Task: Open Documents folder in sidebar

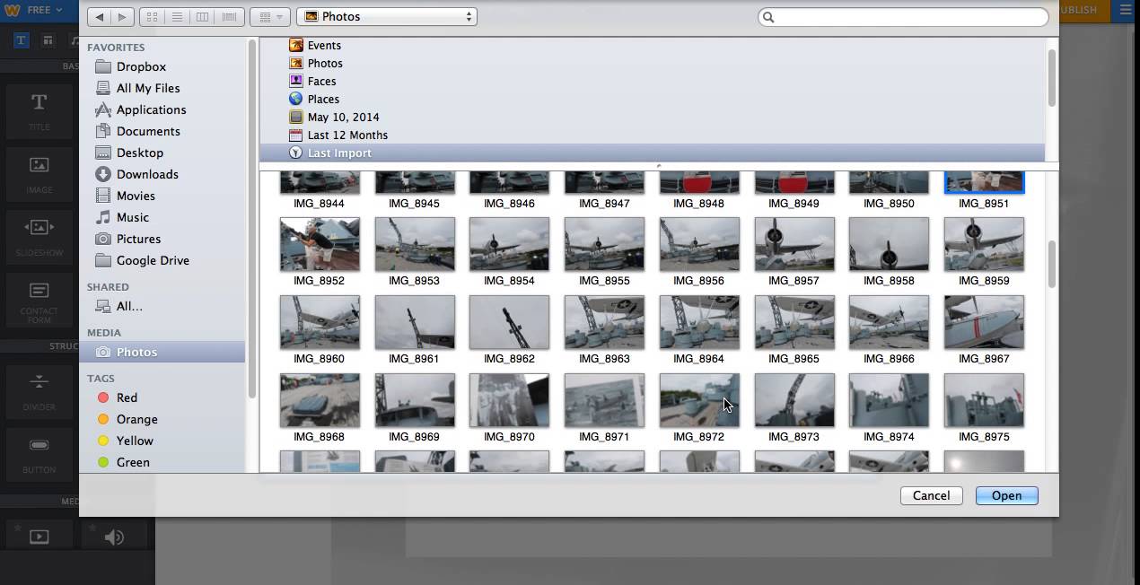Action: (x=148, y=131)
